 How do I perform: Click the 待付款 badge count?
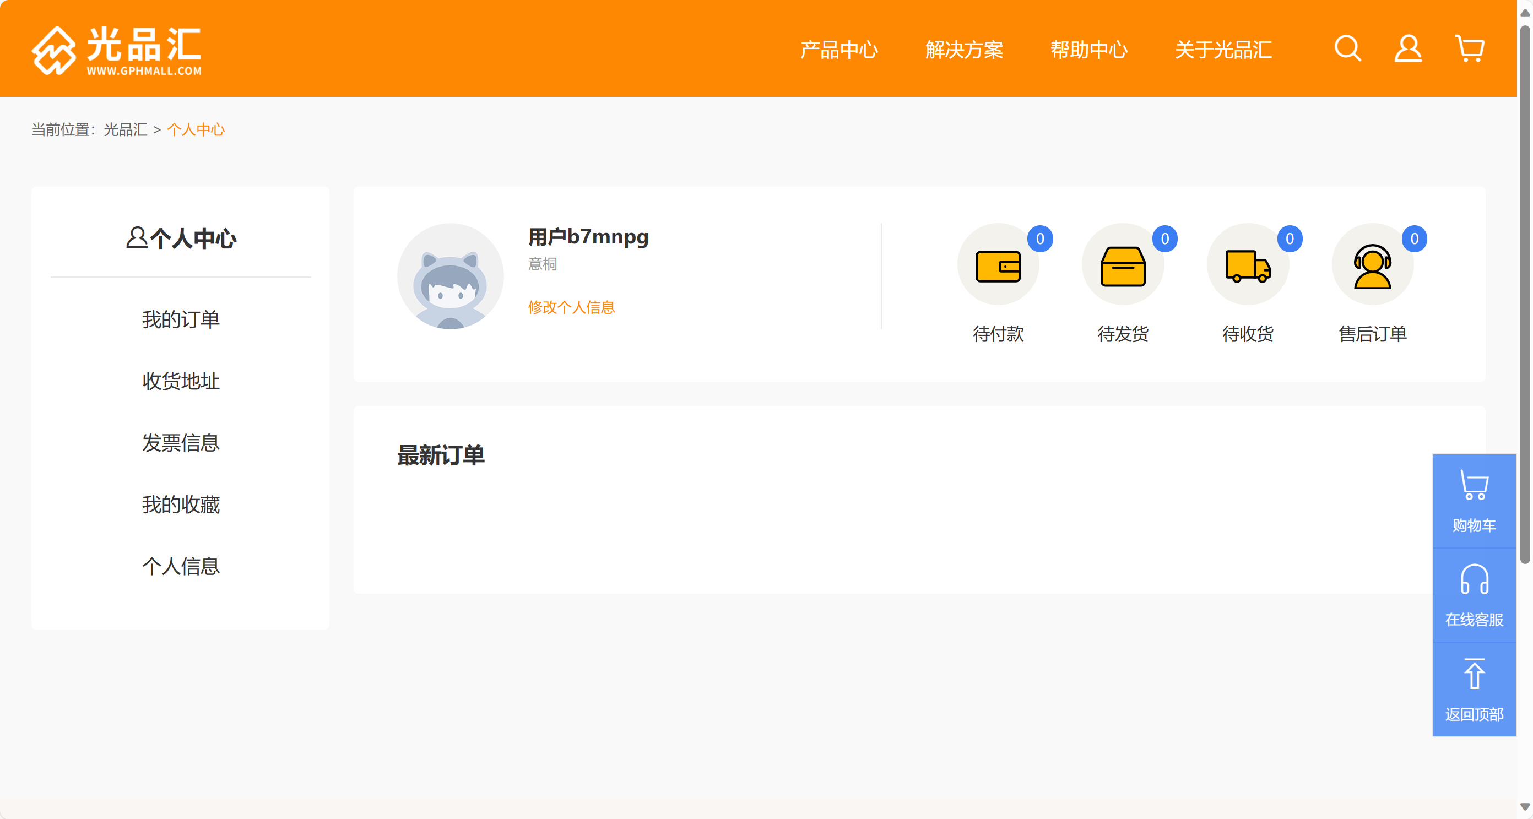(x=1040, y=238)
